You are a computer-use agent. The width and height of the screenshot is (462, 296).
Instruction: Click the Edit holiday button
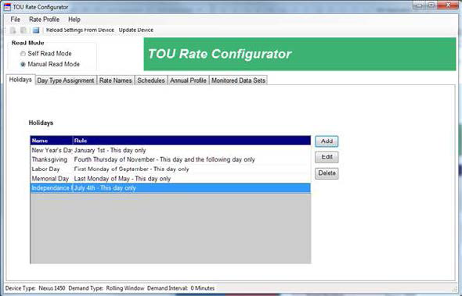click(327, 157)
